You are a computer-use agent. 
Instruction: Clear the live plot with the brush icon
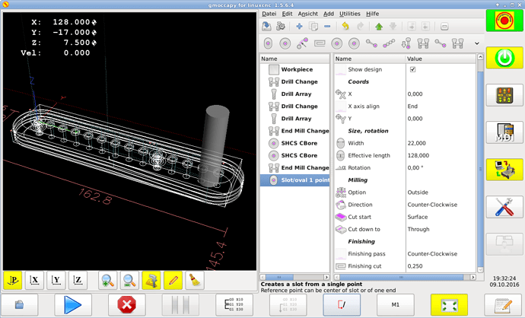click(195, 281)
